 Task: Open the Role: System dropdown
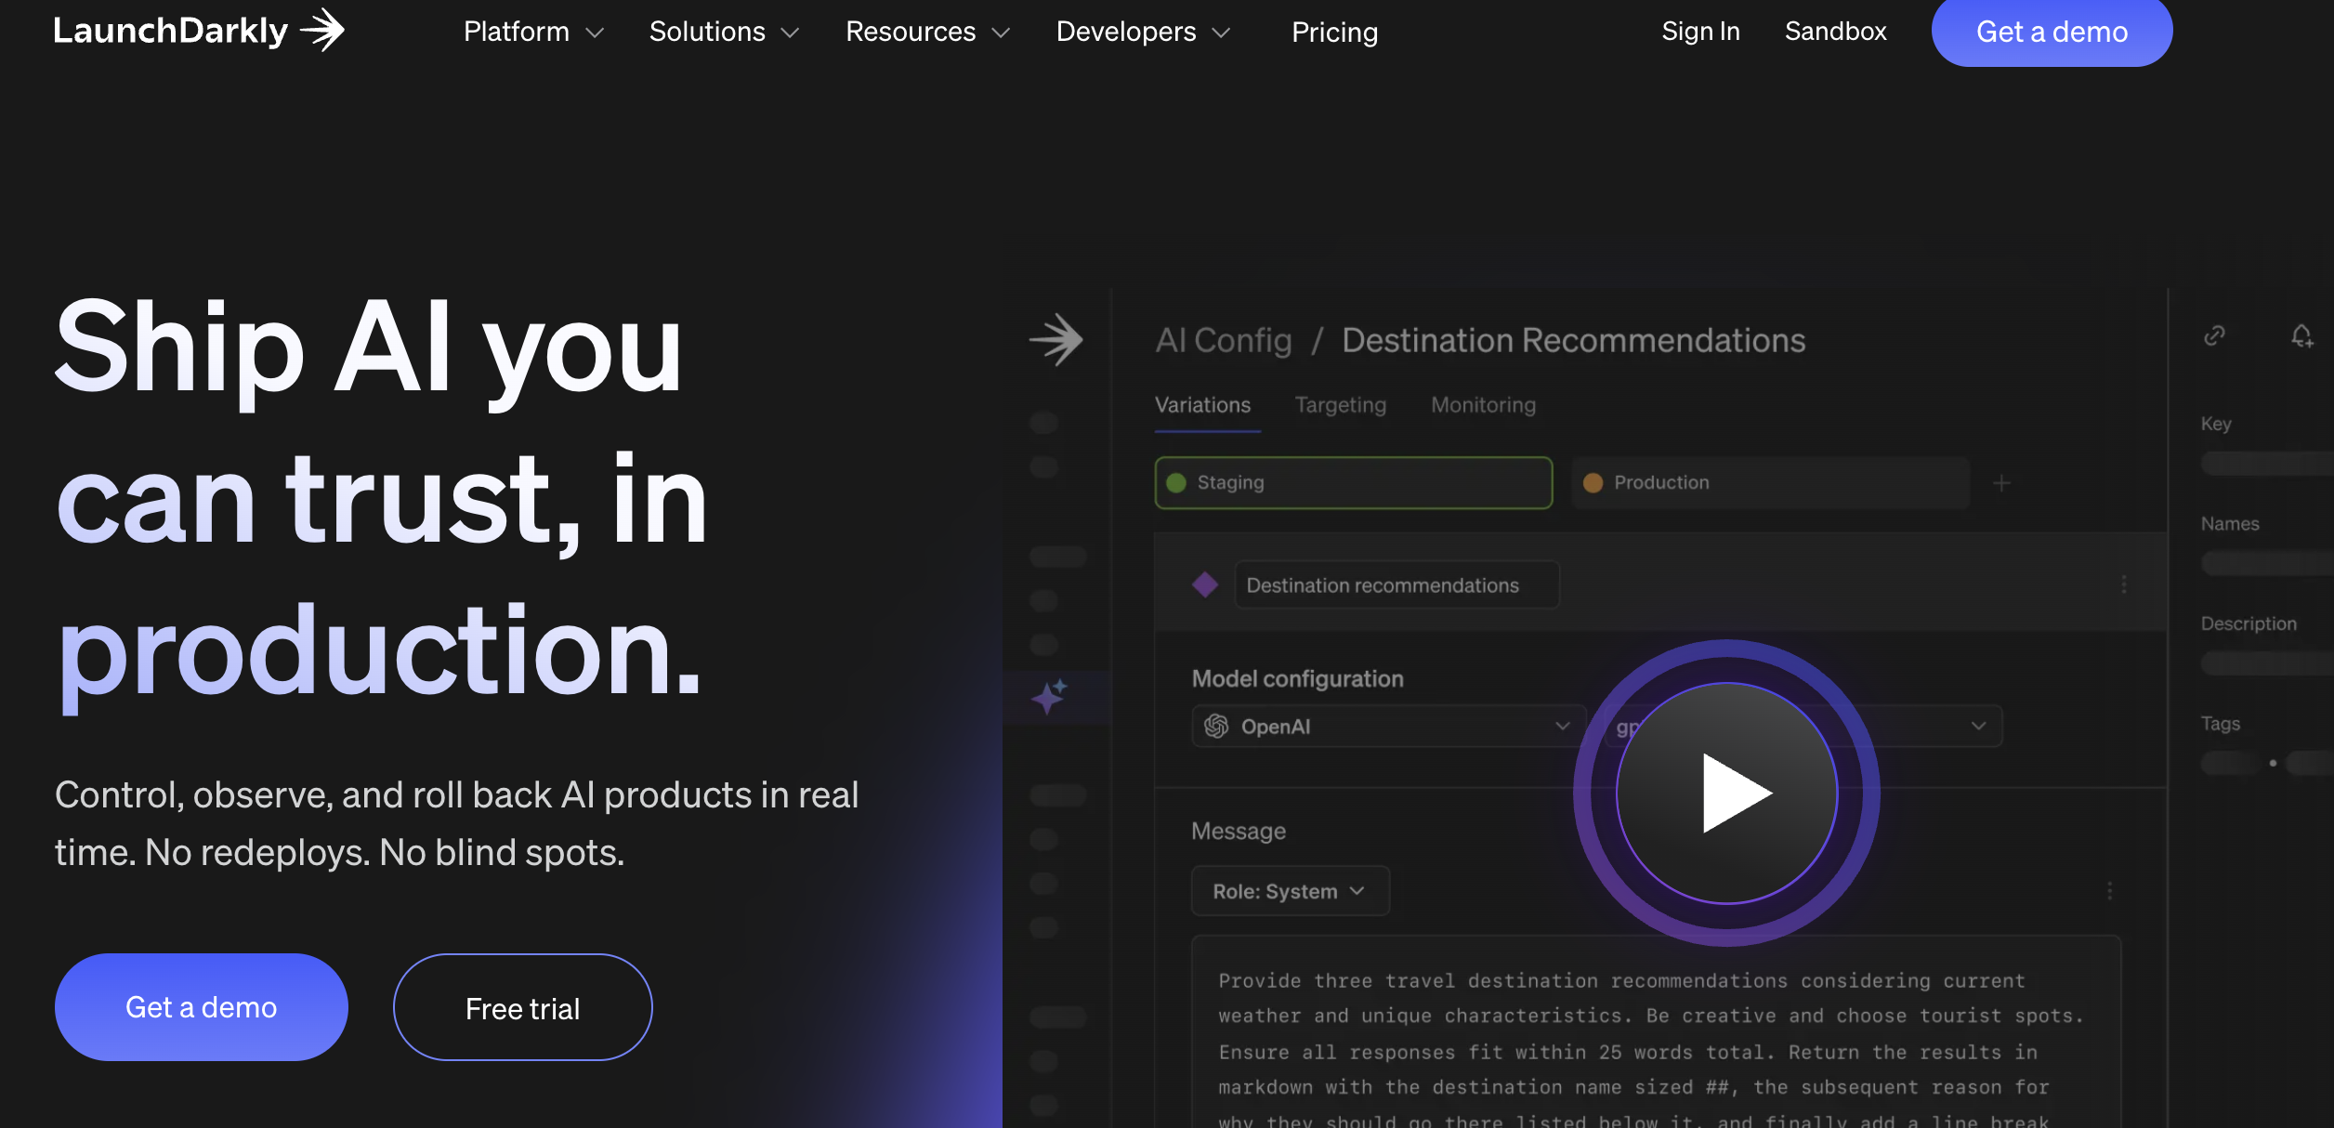click(x=1290, y=890)
